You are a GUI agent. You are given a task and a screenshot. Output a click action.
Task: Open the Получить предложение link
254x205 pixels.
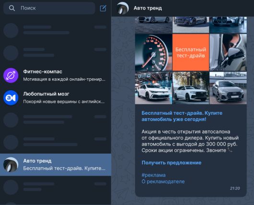(172, 163)
